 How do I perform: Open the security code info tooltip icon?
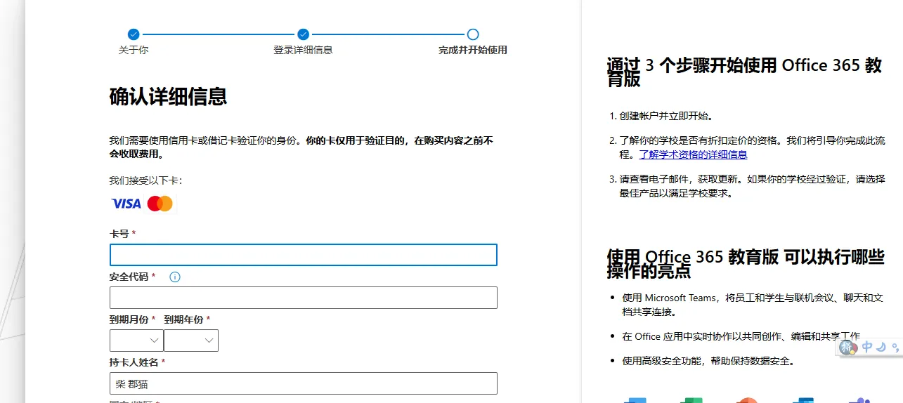(175, 277)
